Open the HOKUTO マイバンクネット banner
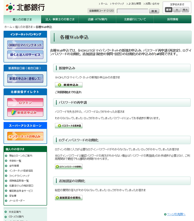The image size is (194, 221). (25, 45)
